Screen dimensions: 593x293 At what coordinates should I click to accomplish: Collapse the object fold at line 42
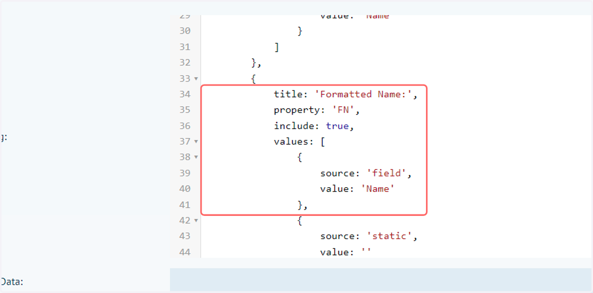point(196,220)
